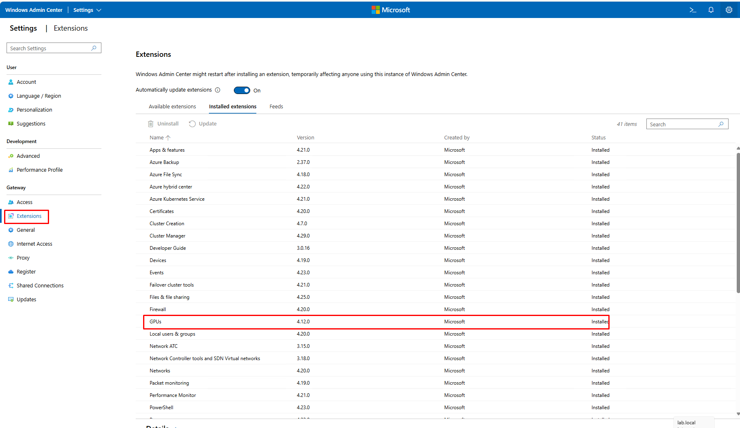This screenshot has width=740, height=428.
Task: Open Account settings page
Action: [x=27, y=82]
